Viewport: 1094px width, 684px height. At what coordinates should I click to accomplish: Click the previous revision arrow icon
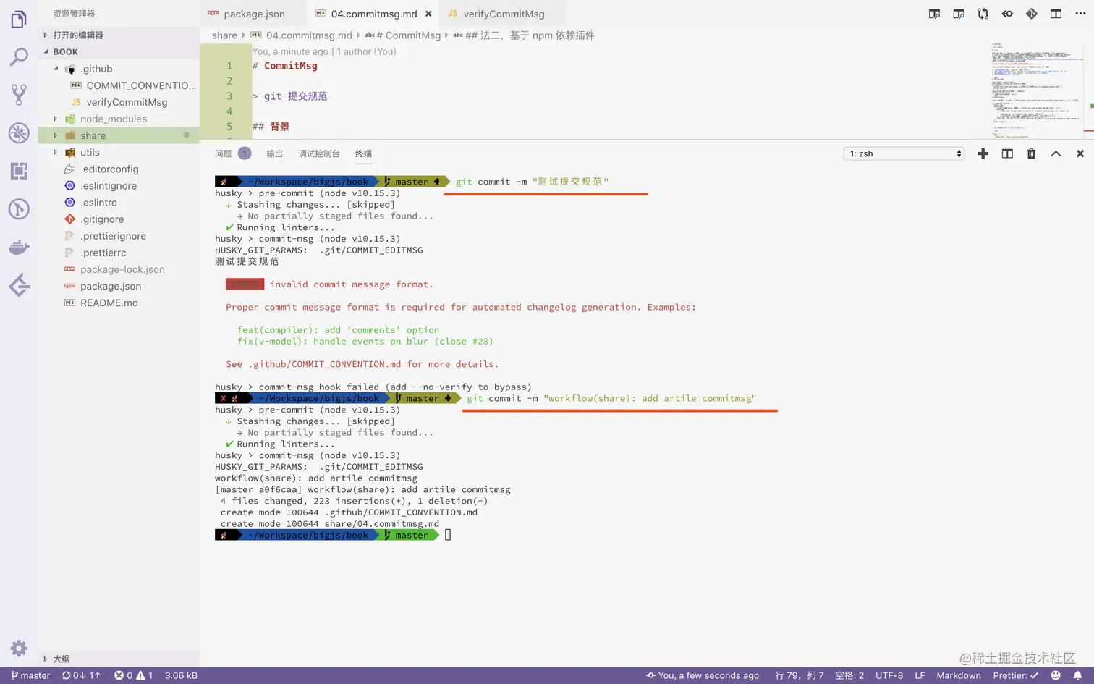click(x=1007, y=14)
